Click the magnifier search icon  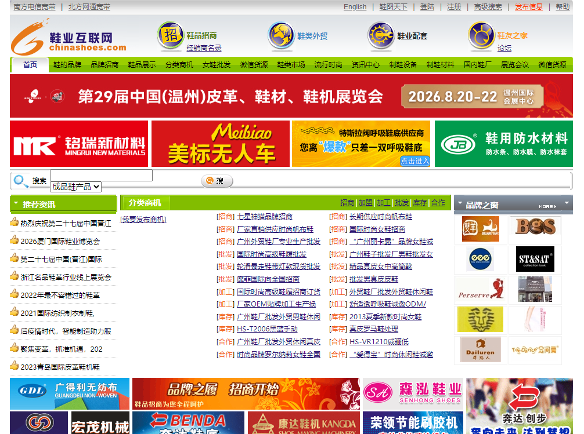point(21,181)
